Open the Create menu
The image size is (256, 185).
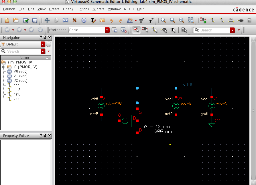(54, 9)
